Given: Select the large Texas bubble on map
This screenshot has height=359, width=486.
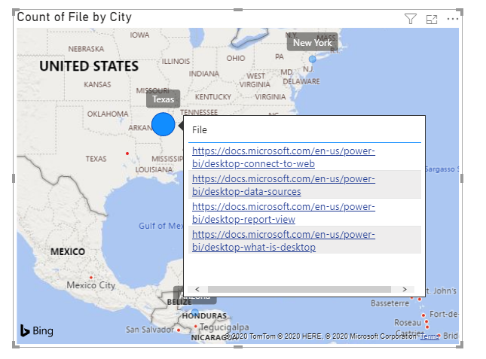Looking at the screenshot, I should (x=164, y=124).
